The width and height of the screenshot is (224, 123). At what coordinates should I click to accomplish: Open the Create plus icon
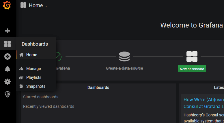8,31
